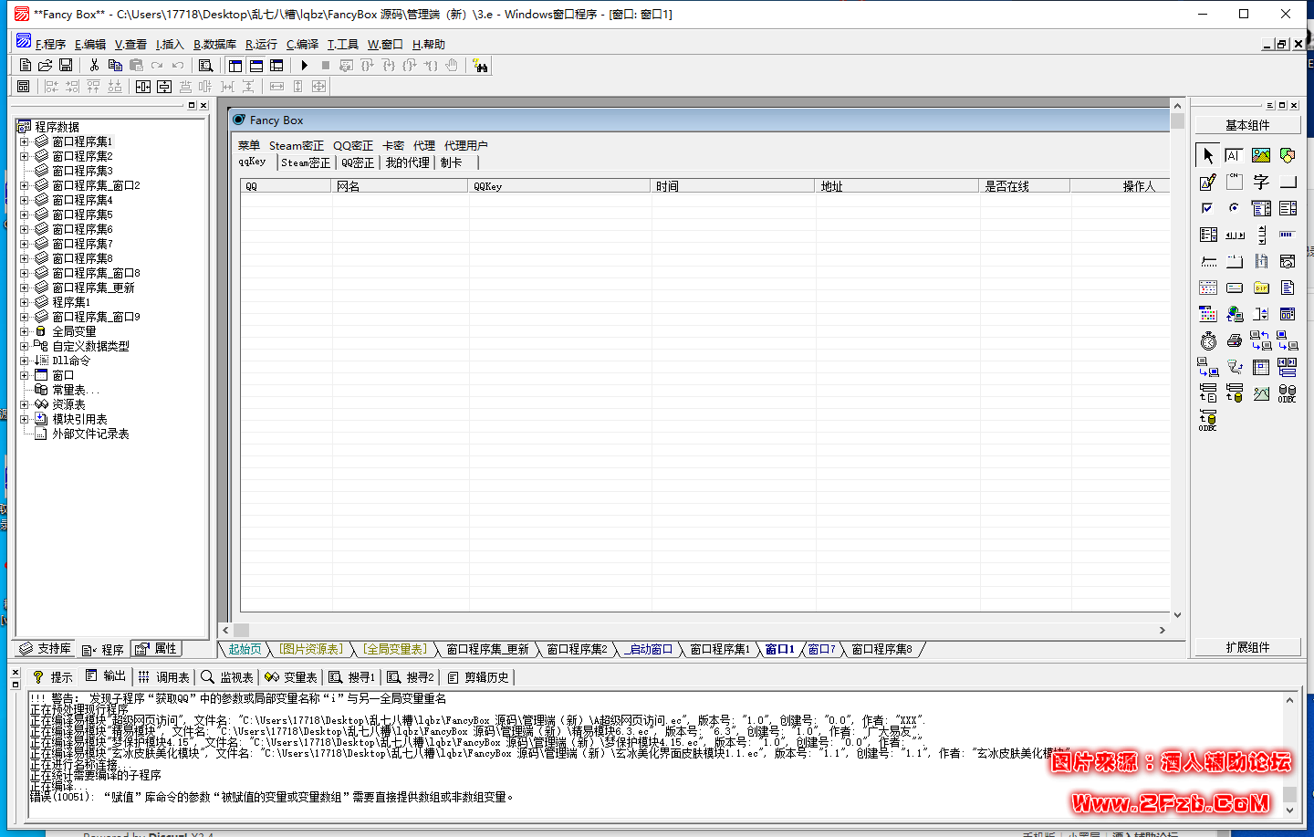Image resolution: width=1314 pixels, height=837 pixels.
Task: Click the binoculars search help icon
Action: pos(480,66)
